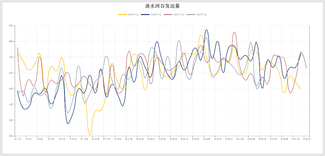Click the y-axis value 300
This screenshot has height=156, width=325.
(11, 120)
